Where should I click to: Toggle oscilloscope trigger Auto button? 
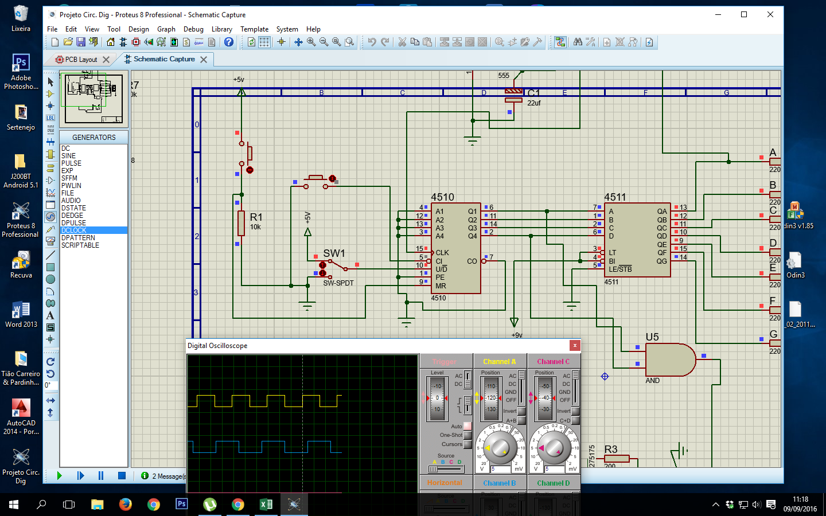(467, 426)
